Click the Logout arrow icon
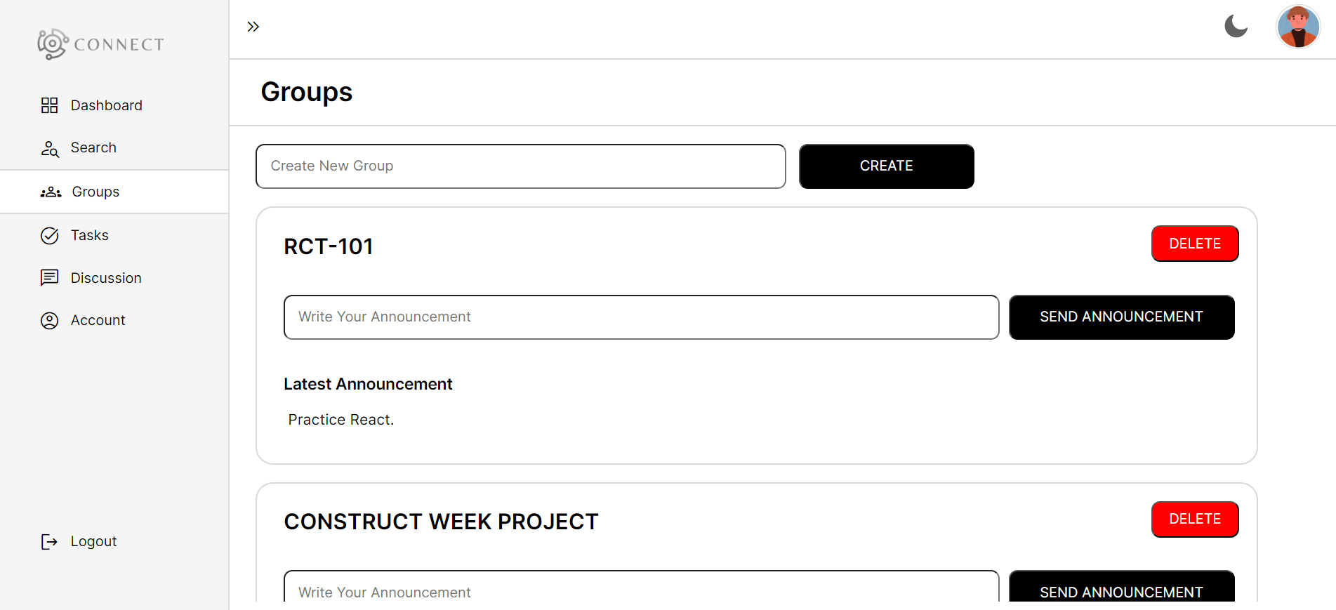Viewport: 1336px width, 610px height. (x=49, y=542)
